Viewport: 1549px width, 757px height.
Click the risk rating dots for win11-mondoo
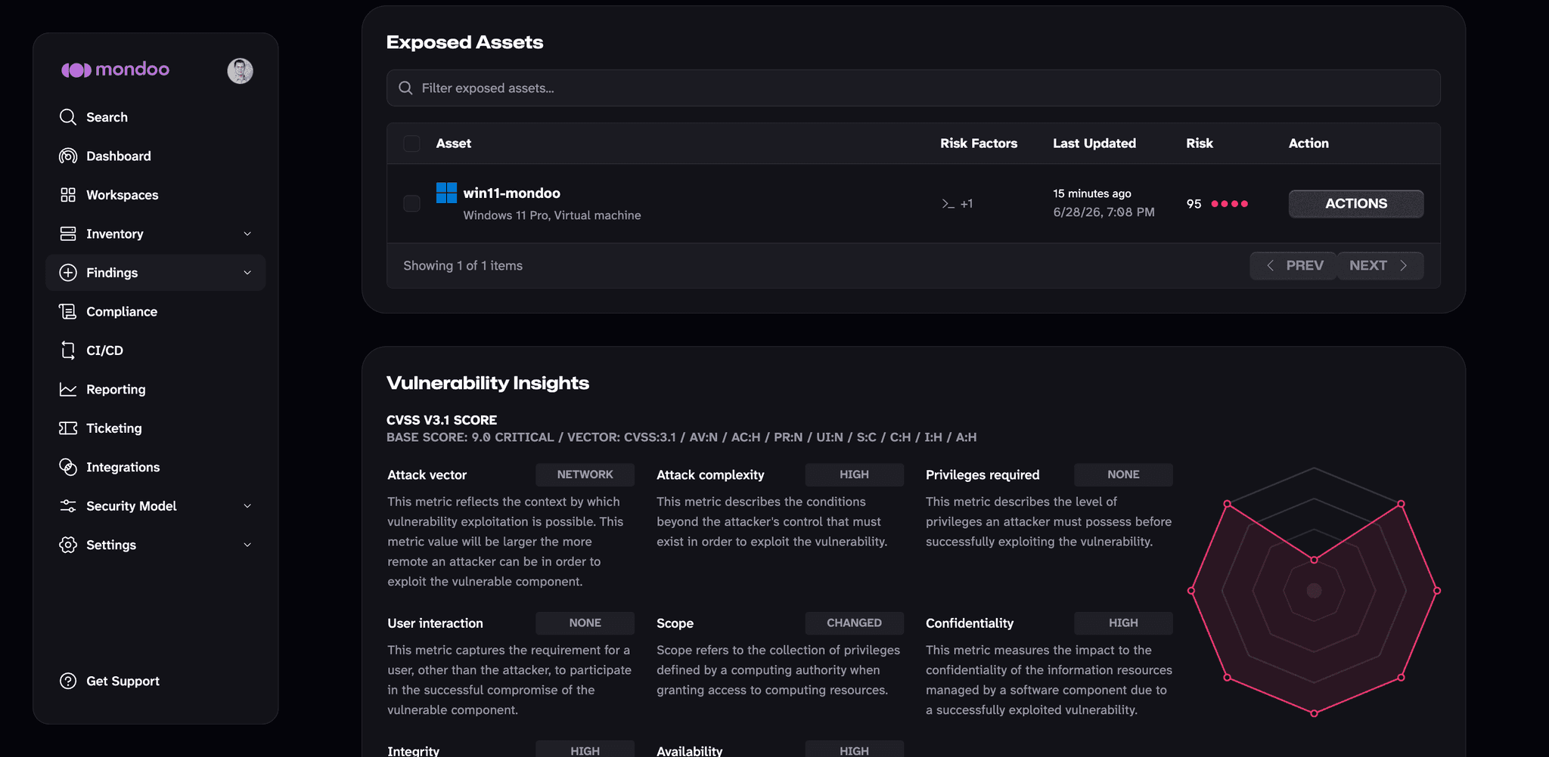[x=1229, y=204]
